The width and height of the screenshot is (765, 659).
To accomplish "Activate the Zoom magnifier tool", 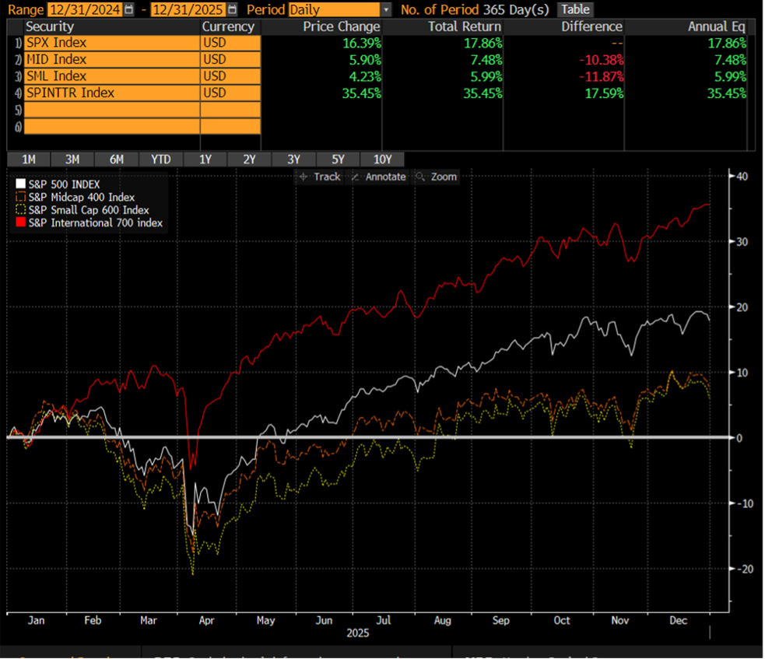I will pos(436,177).
